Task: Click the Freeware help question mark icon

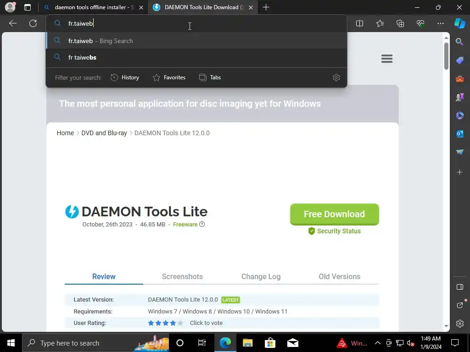Action: coord(202,224)
